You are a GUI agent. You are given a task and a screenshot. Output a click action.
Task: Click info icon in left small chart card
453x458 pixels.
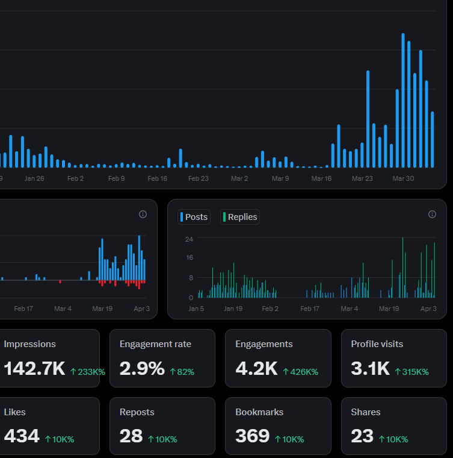coord(143,215)
